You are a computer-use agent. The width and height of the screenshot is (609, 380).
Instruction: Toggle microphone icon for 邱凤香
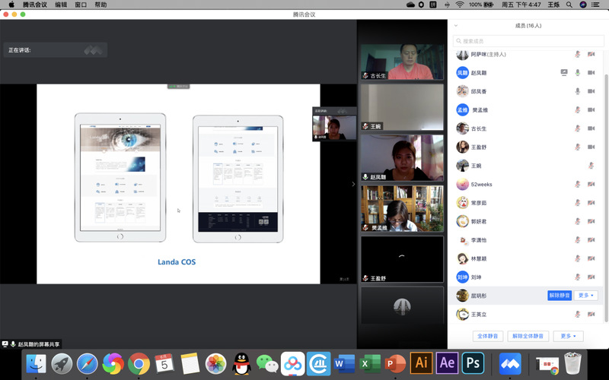pos(578,91)
